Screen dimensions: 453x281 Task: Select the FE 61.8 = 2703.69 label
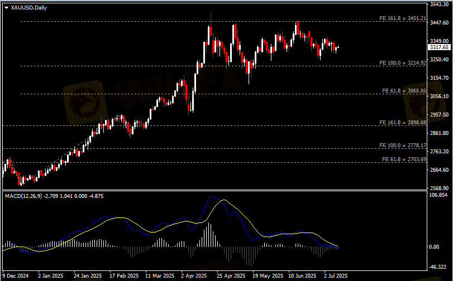(x=404, y=159)
